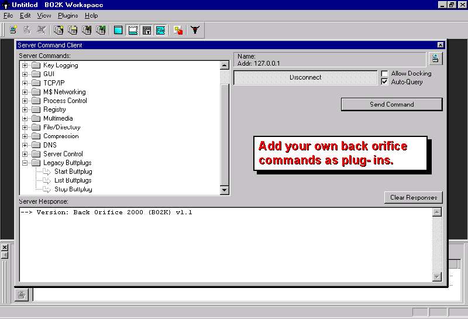The height and width of the screenshot is (319, 468).
Task: Click the Registry folder icon
Action: pyautogui.click(x=36, y=109)
